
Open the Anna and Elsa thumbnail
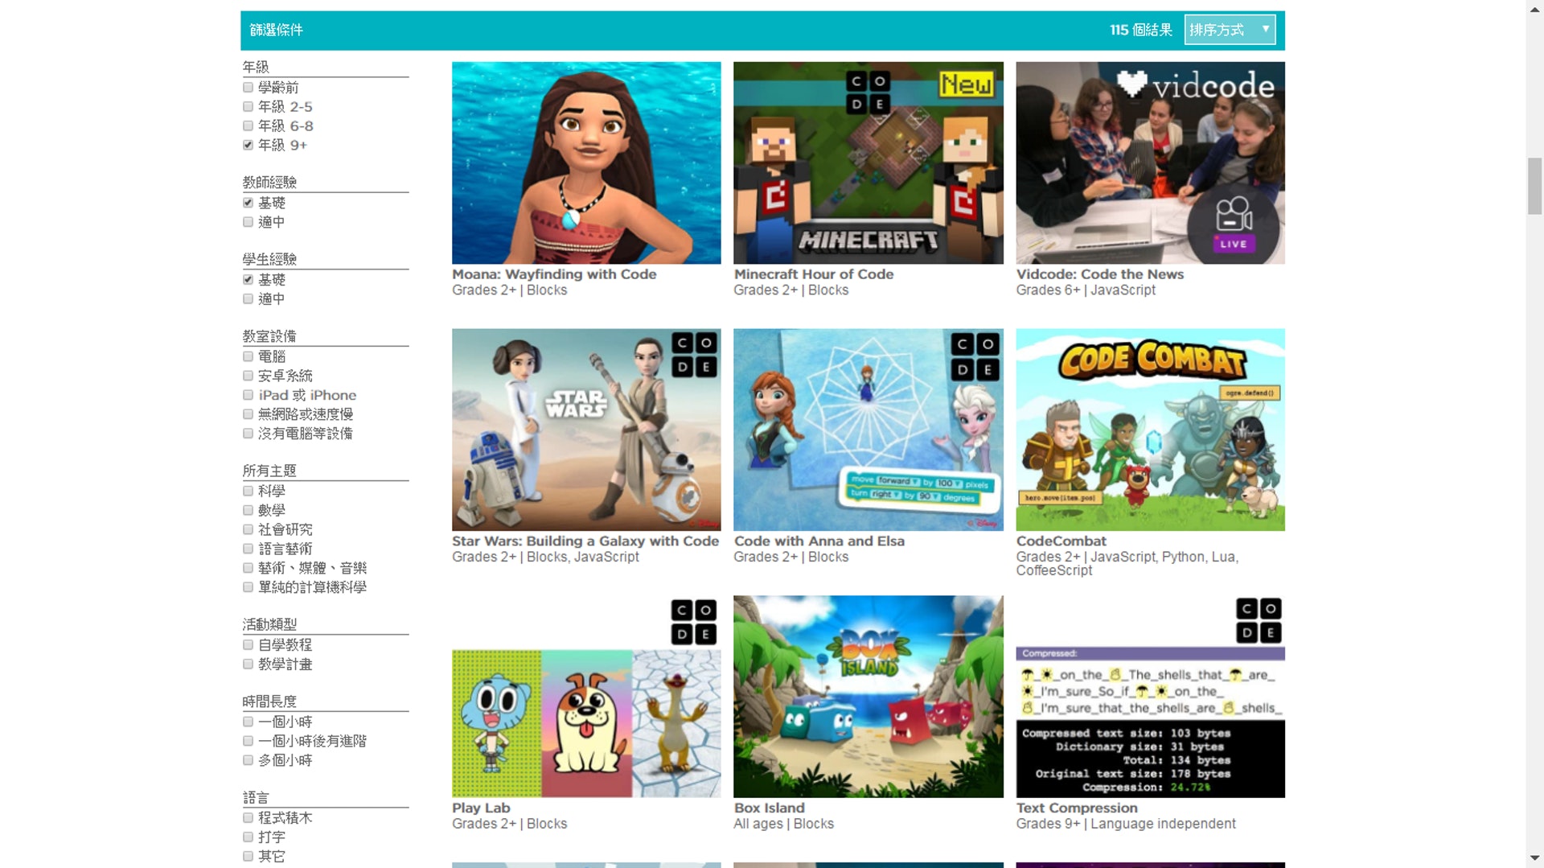click(x=868, y=430)
